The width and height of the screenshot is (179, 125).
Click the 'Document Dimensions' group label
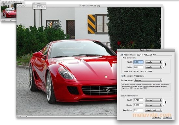pos(130,96)
